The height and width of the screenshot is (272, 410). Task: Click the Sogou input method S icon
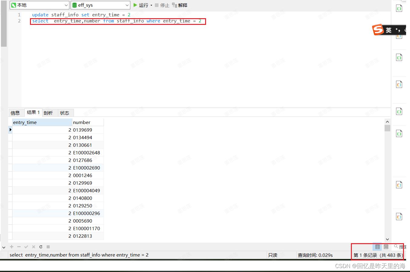378,30
